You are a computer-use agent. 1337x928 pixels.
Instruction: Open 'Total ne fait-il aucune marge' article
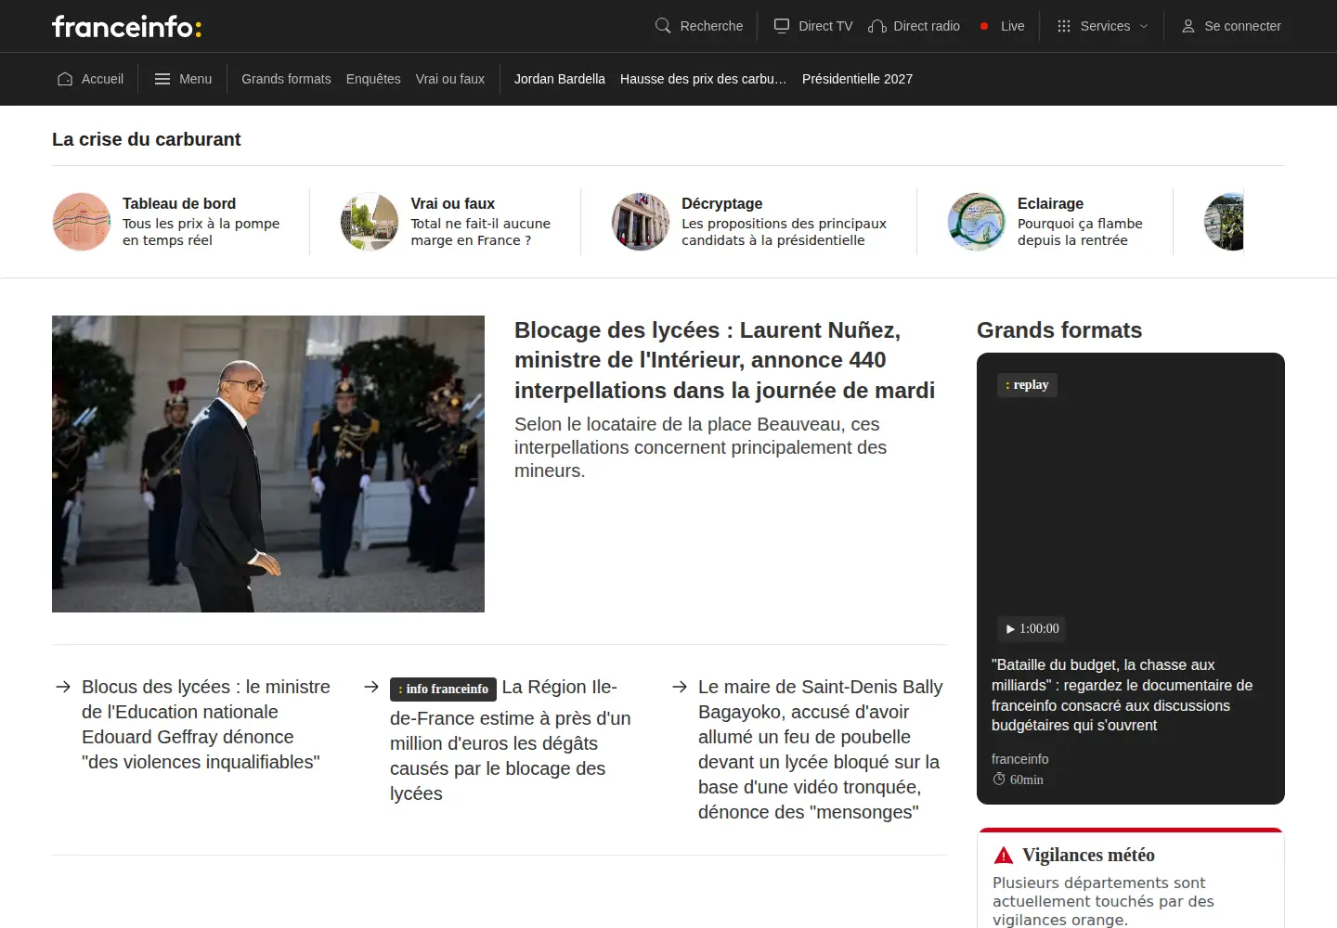481,232
